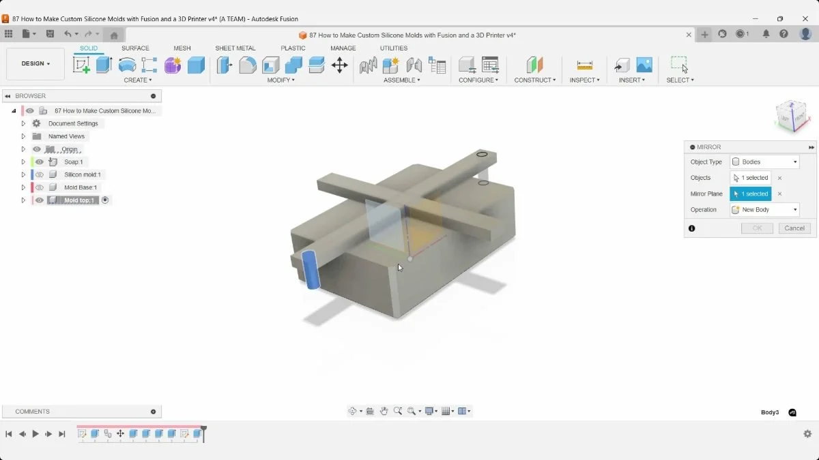Viewport: 819px width, 460px height.
Task: Select the Create Sketch tool
Action: click(x=81, y=65)
